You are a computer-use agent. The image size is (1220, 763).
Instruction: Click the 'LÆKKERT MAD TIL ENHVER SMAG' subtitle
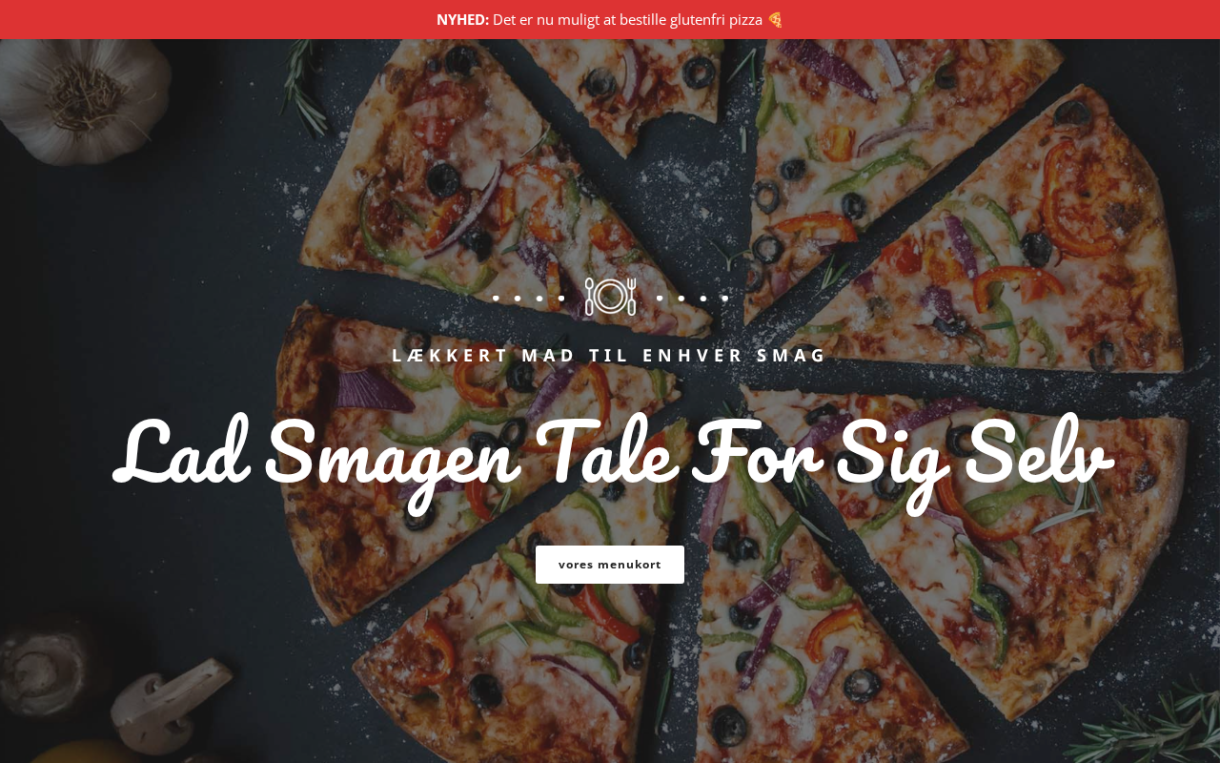(610, 355)
